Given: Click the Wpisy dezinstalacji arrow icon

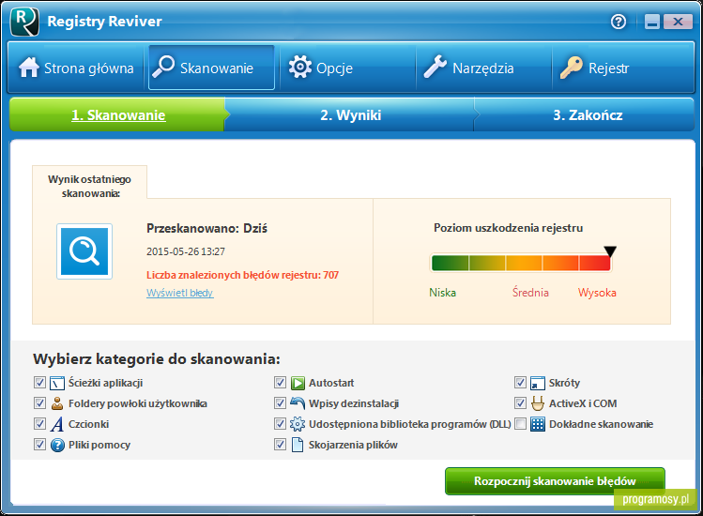Looking at the screenshot, I should (298, 403).
